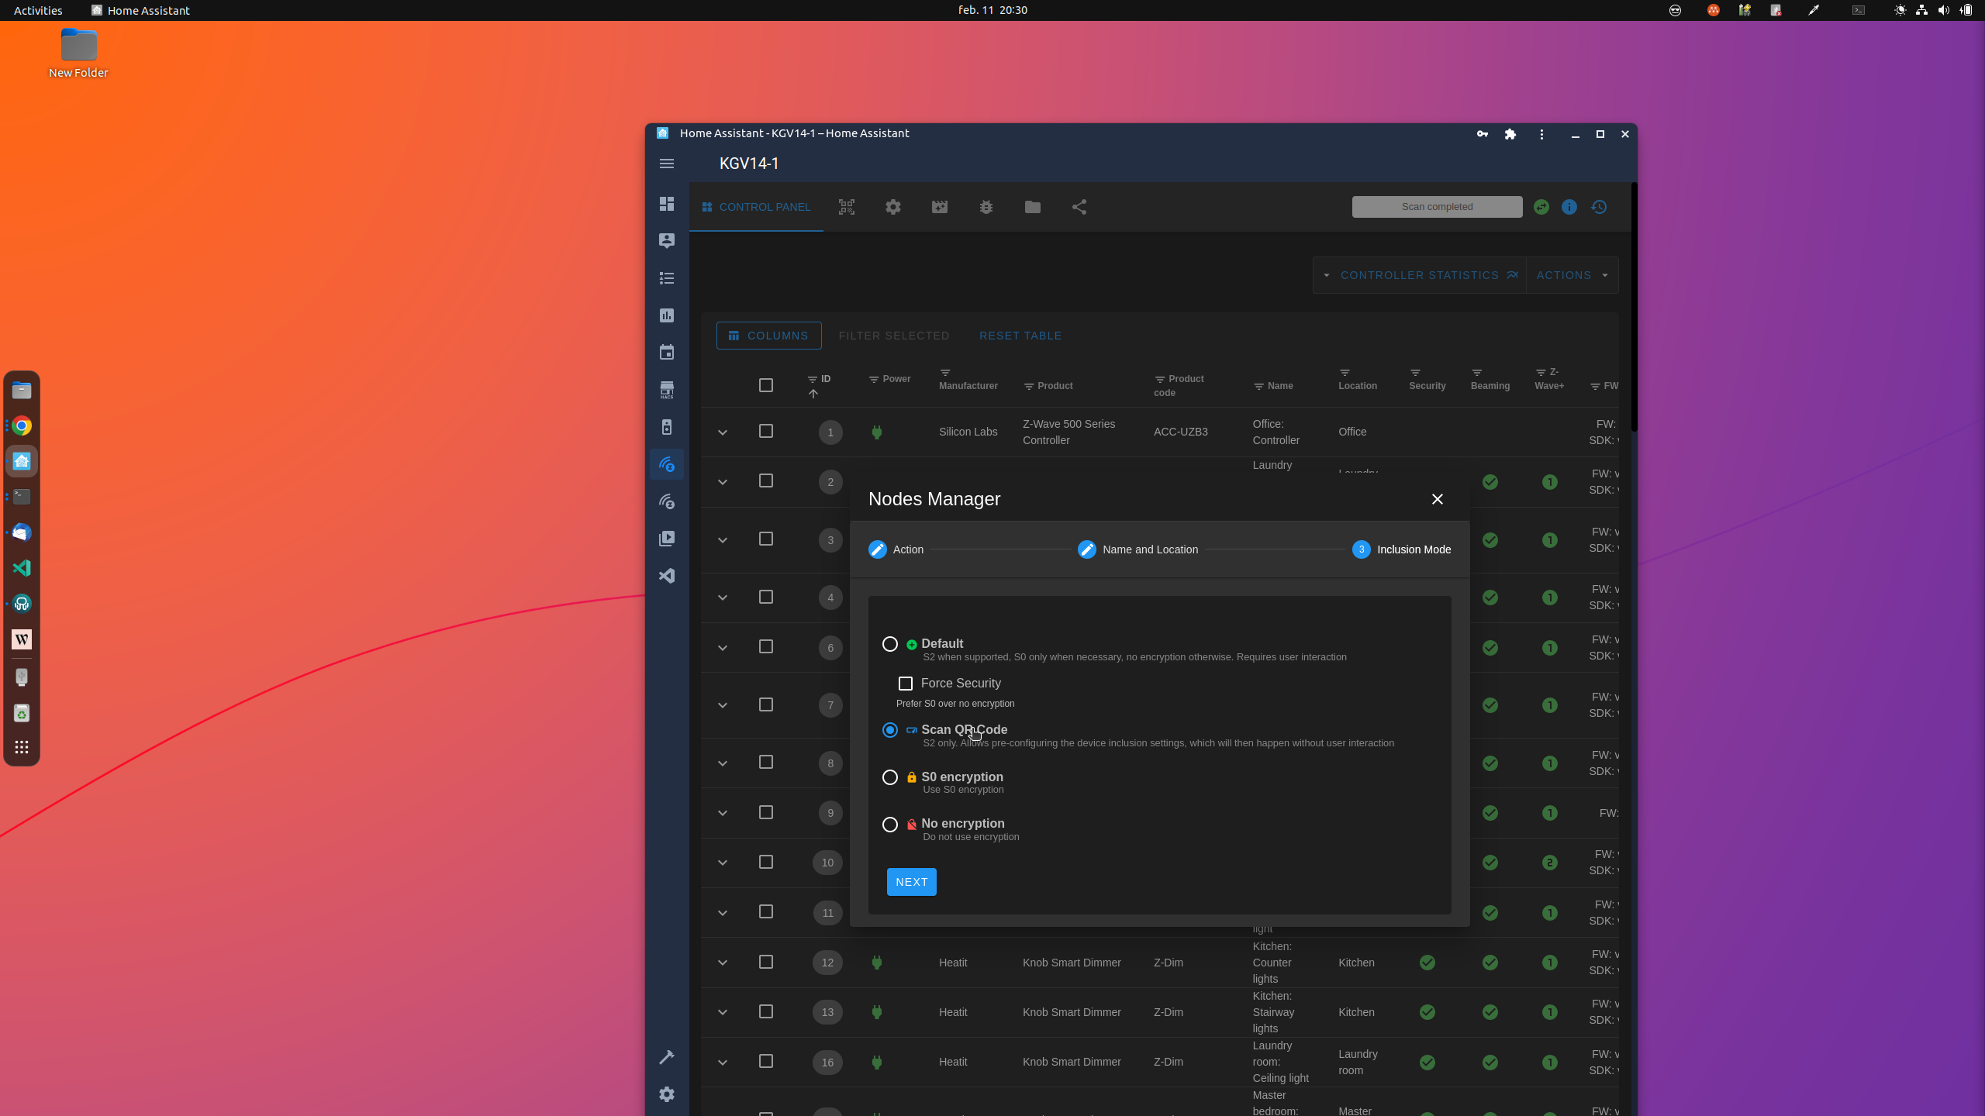This screenshot has height=1116, width=1985.
Task: Open the History bar-chart sidebar icon
Action: click(x=666, y=315)
